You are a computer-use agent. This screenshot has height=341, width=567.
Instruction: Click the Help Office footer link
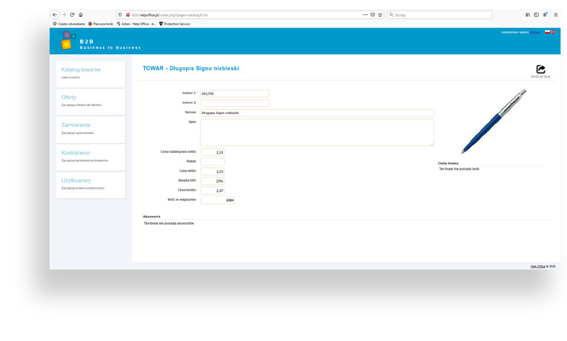click(538, 266)
